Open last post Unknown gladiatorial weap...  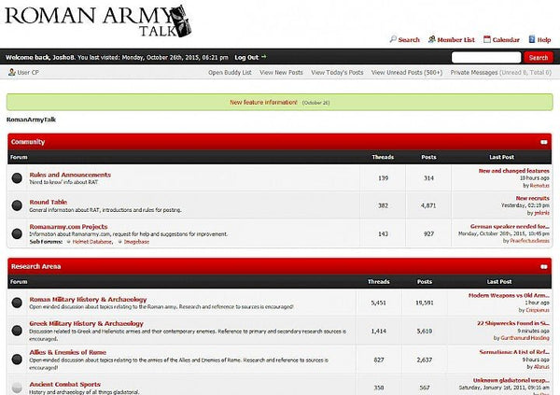(511, 380)
